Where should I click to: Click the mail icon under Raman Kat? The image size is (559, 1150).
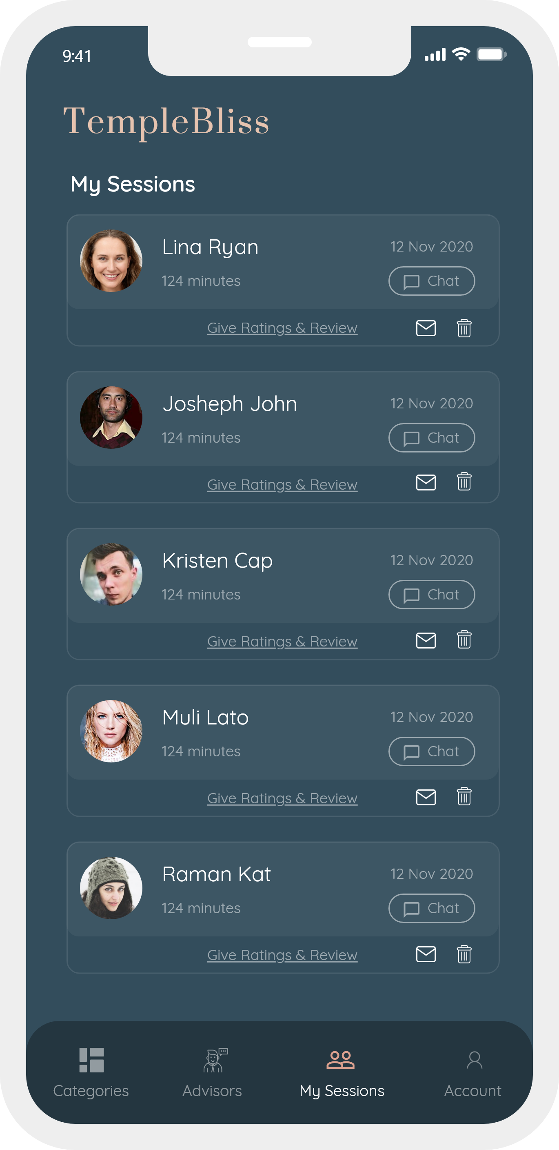click(426, 954)
